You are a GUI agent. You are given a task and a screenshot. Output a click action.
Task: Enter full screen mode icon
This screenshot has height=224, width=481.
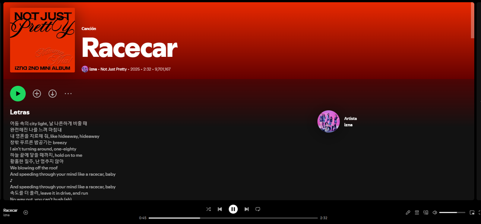click(x=480, y=212)
